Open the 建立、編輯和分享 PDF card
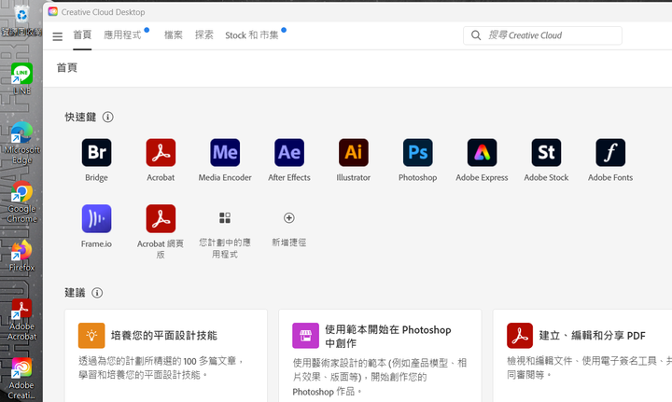This screenshot has width=672, height=402. click(582, 355)
